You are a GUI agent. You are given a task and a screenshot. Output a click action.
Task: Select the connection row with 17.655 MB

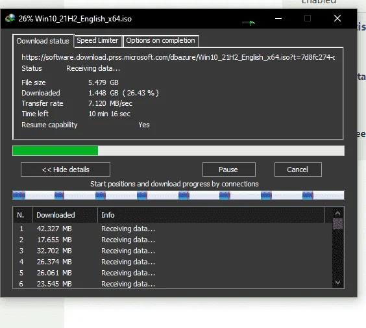[x=173, y=240]
